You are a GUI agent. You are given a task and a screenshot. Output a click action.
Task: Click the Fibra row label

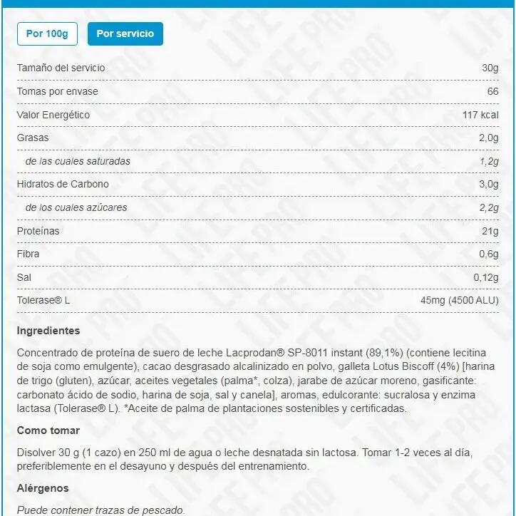tap(28, 254)
